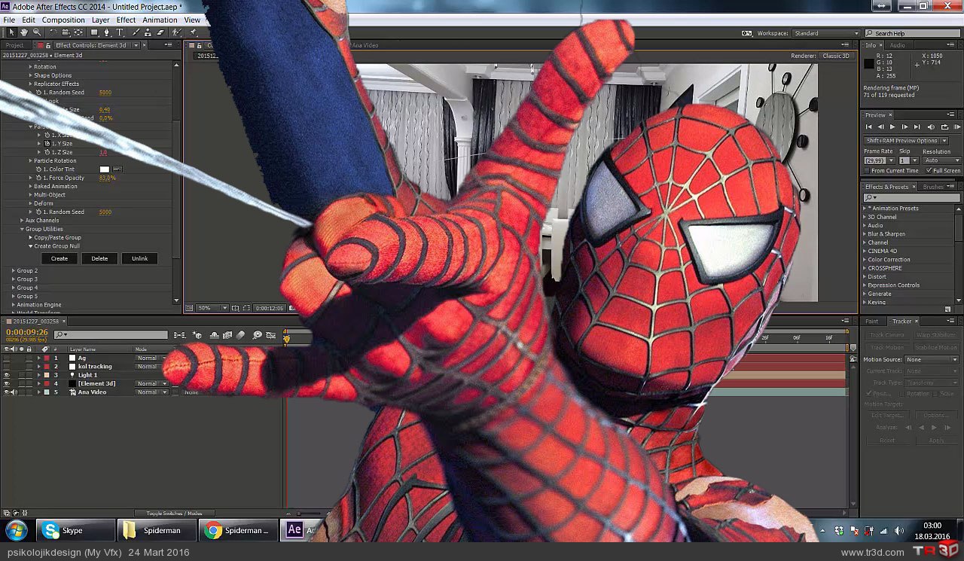The image size is (964, 561).
Task: Mute the Ana Video layer audio
Action: (x=14, y=392)
